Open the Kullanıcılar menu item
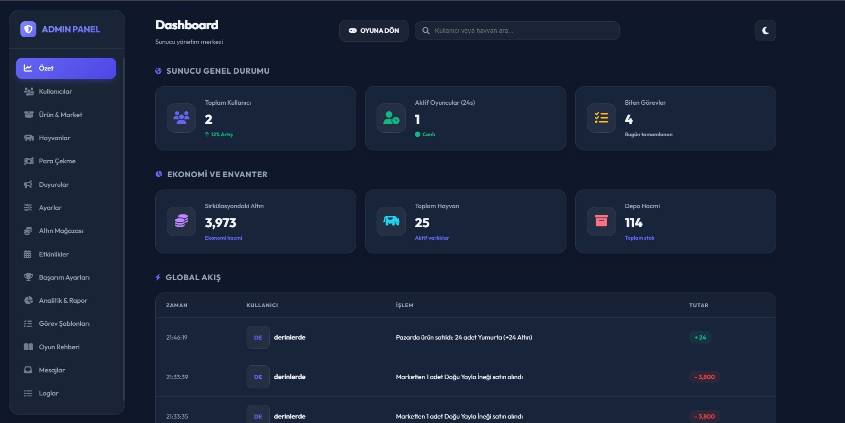The image size is (845, 423). tap(55, 91)
